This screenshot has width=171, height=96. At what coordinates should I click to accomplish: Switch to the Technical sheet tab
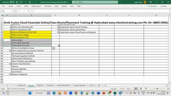pyautogui.click(x=50, y=85)
